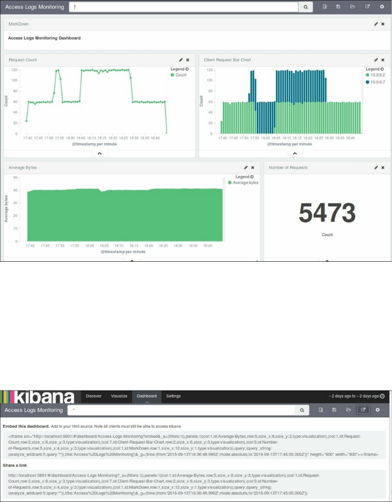Image resolution: width=392 pixels, height=502 pixels.
Task: Click the 'Number of Requests' panel title
Action: click(x=288, y=167)
